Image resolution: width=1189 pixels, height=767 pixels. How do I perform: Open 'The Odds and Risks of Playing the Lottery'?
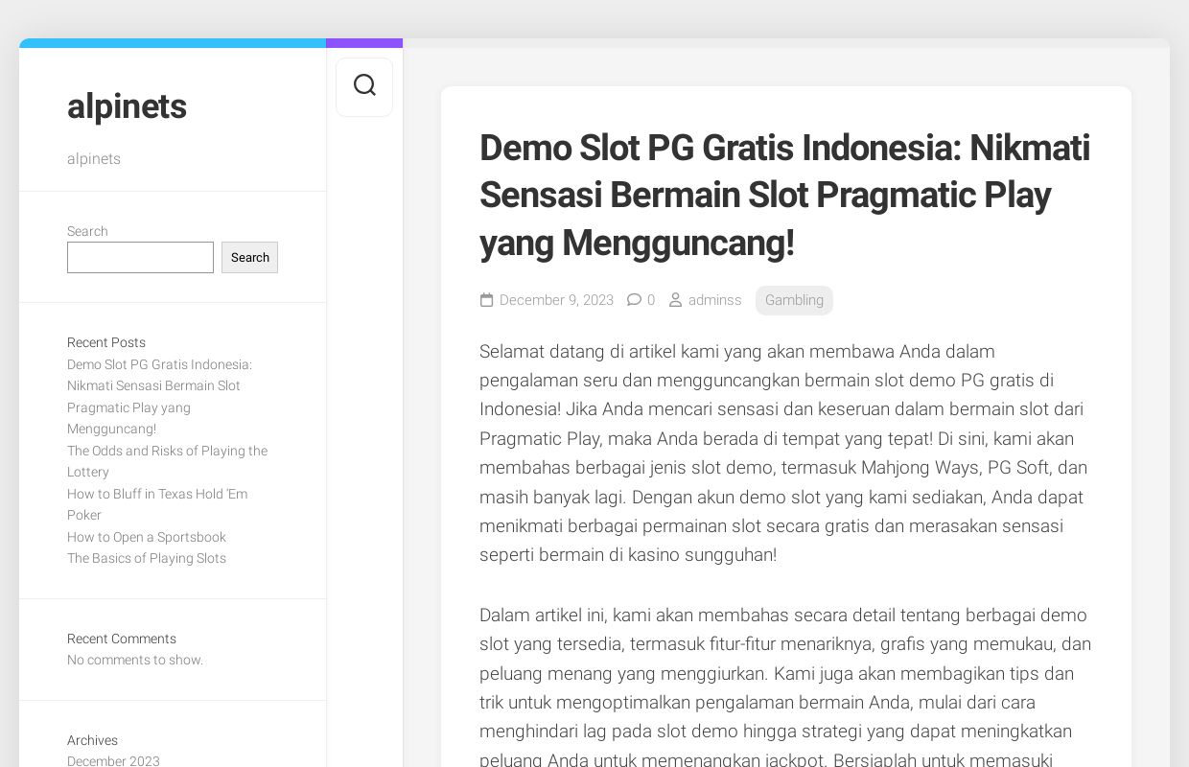167,461
